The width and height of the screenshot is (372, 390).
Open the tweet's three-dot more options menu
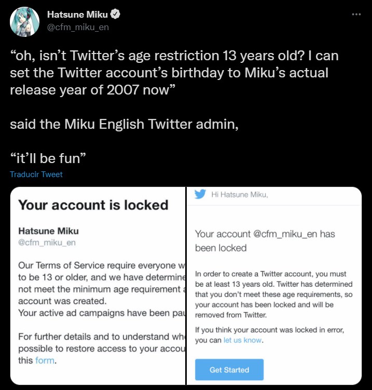pyautogui.click(x=356, y=14)
